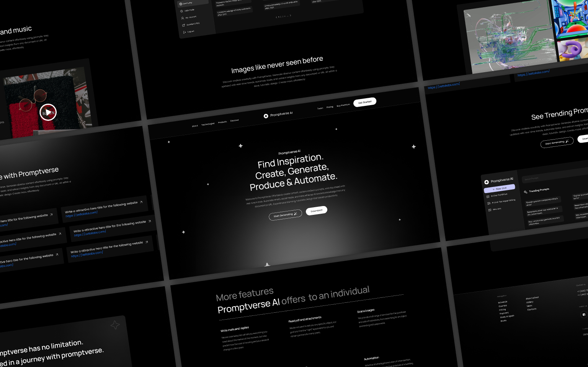
Task: Open the Pricing page from navbar
Action: (330, 107)
